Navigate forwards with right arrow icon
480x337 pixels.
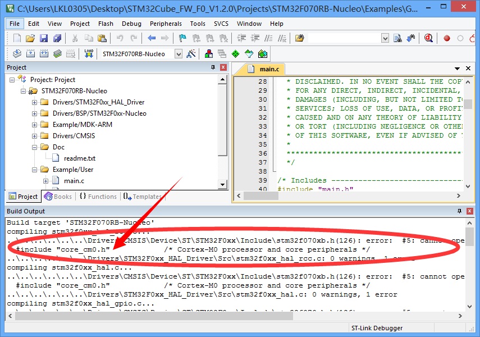click(x=164, y=38)
